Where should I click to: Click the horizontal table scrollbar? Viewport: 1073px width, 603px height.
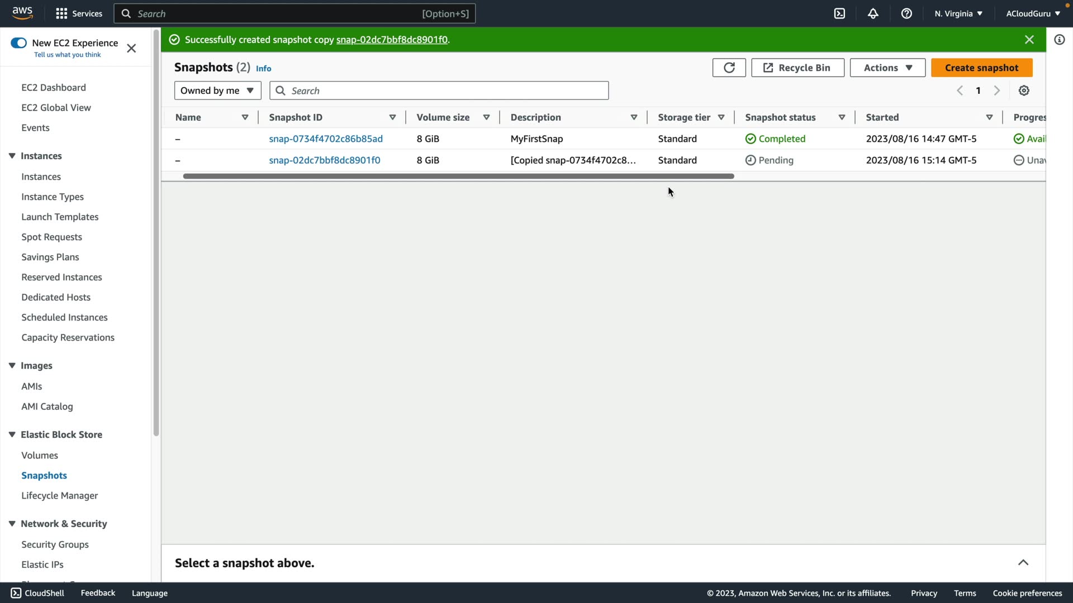pos(458,176)
